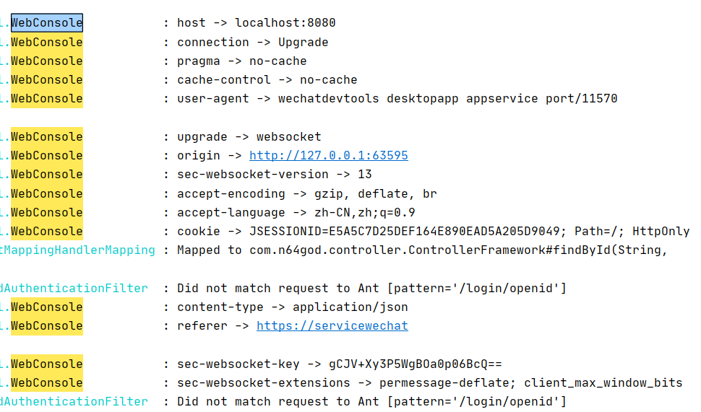Open the https://servicewechat referer link

(332, 325)
